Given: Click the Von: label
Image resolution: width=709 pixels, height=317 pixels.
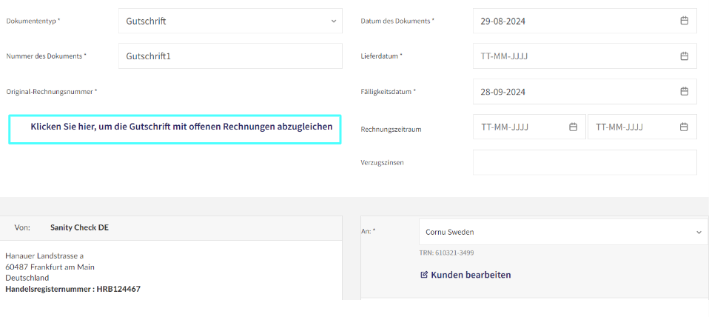Looking at the screenshot, I should (22, 227).
